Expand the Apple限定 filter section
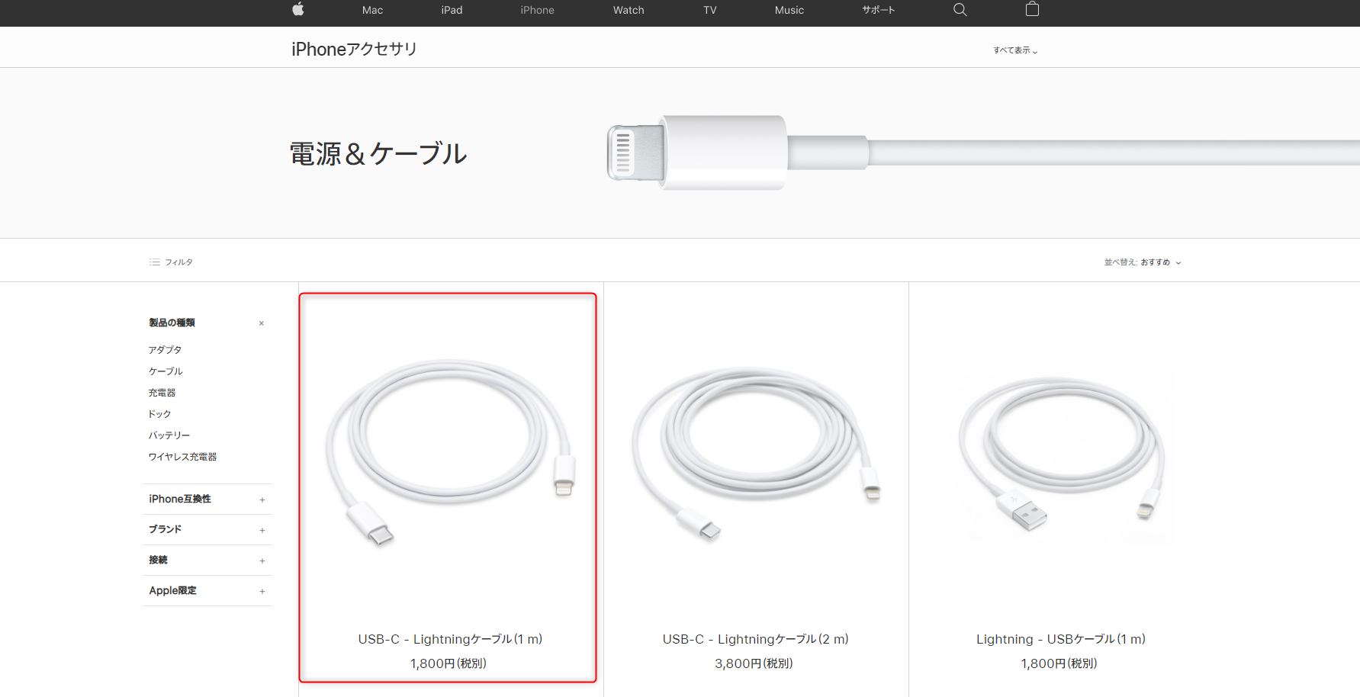 click(x=262, y=591)
